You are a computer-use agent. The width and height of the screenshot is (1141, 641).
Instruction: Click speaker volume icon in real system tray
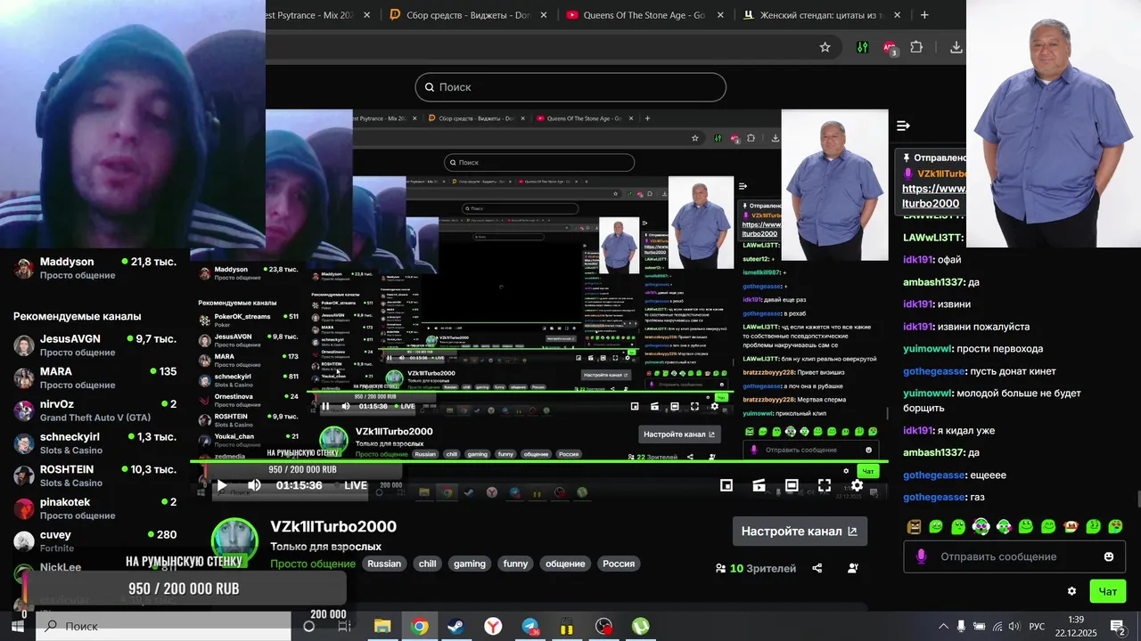tap(1014, 626)
